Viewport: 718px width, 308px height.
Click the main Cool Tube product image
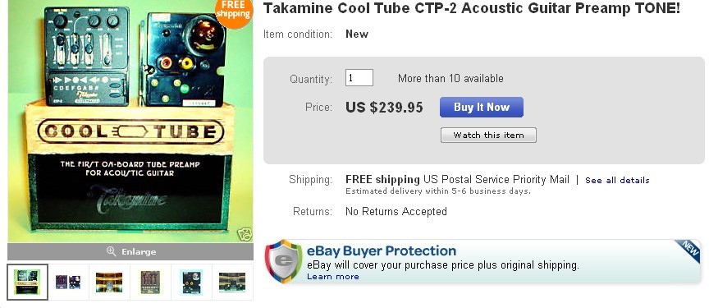[130, 121]
